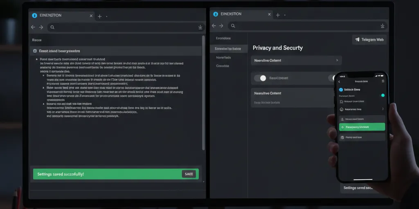Tap the green button on the phone
The image size is (419, 209).
point(362,127)
